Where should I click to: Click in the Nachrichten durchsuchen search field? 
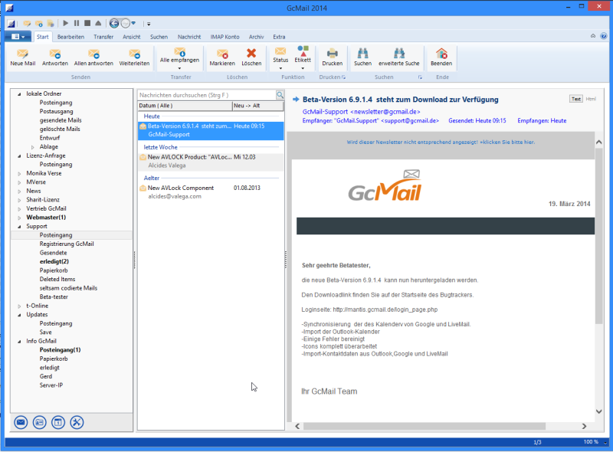tap(207, 95)
